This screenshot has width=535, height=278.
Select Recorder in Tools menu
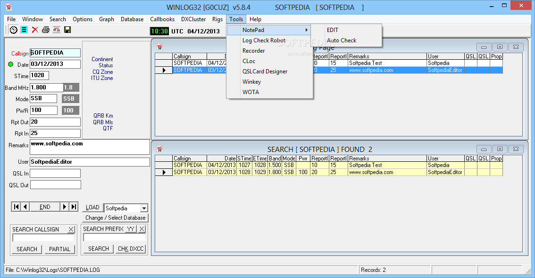coord(270,51)
